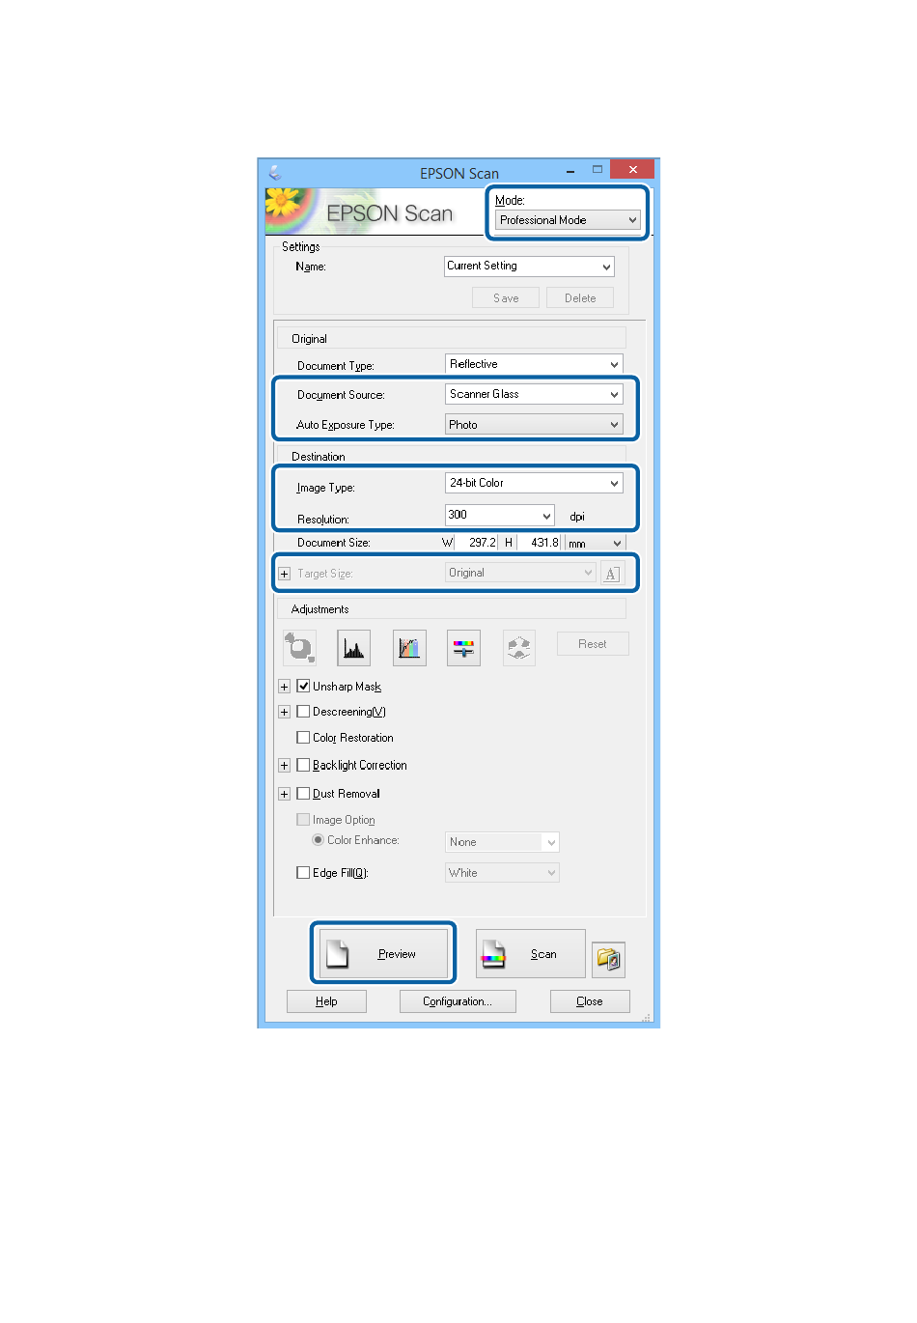Select the Color Enhance radio button
This screenshot has height=1323, width=917.
pyautogui.click(x=318, y=840)
